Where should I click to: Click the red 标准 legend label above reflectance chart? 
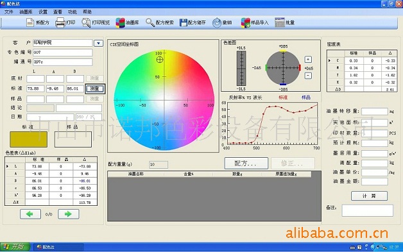tap(283, 97)
